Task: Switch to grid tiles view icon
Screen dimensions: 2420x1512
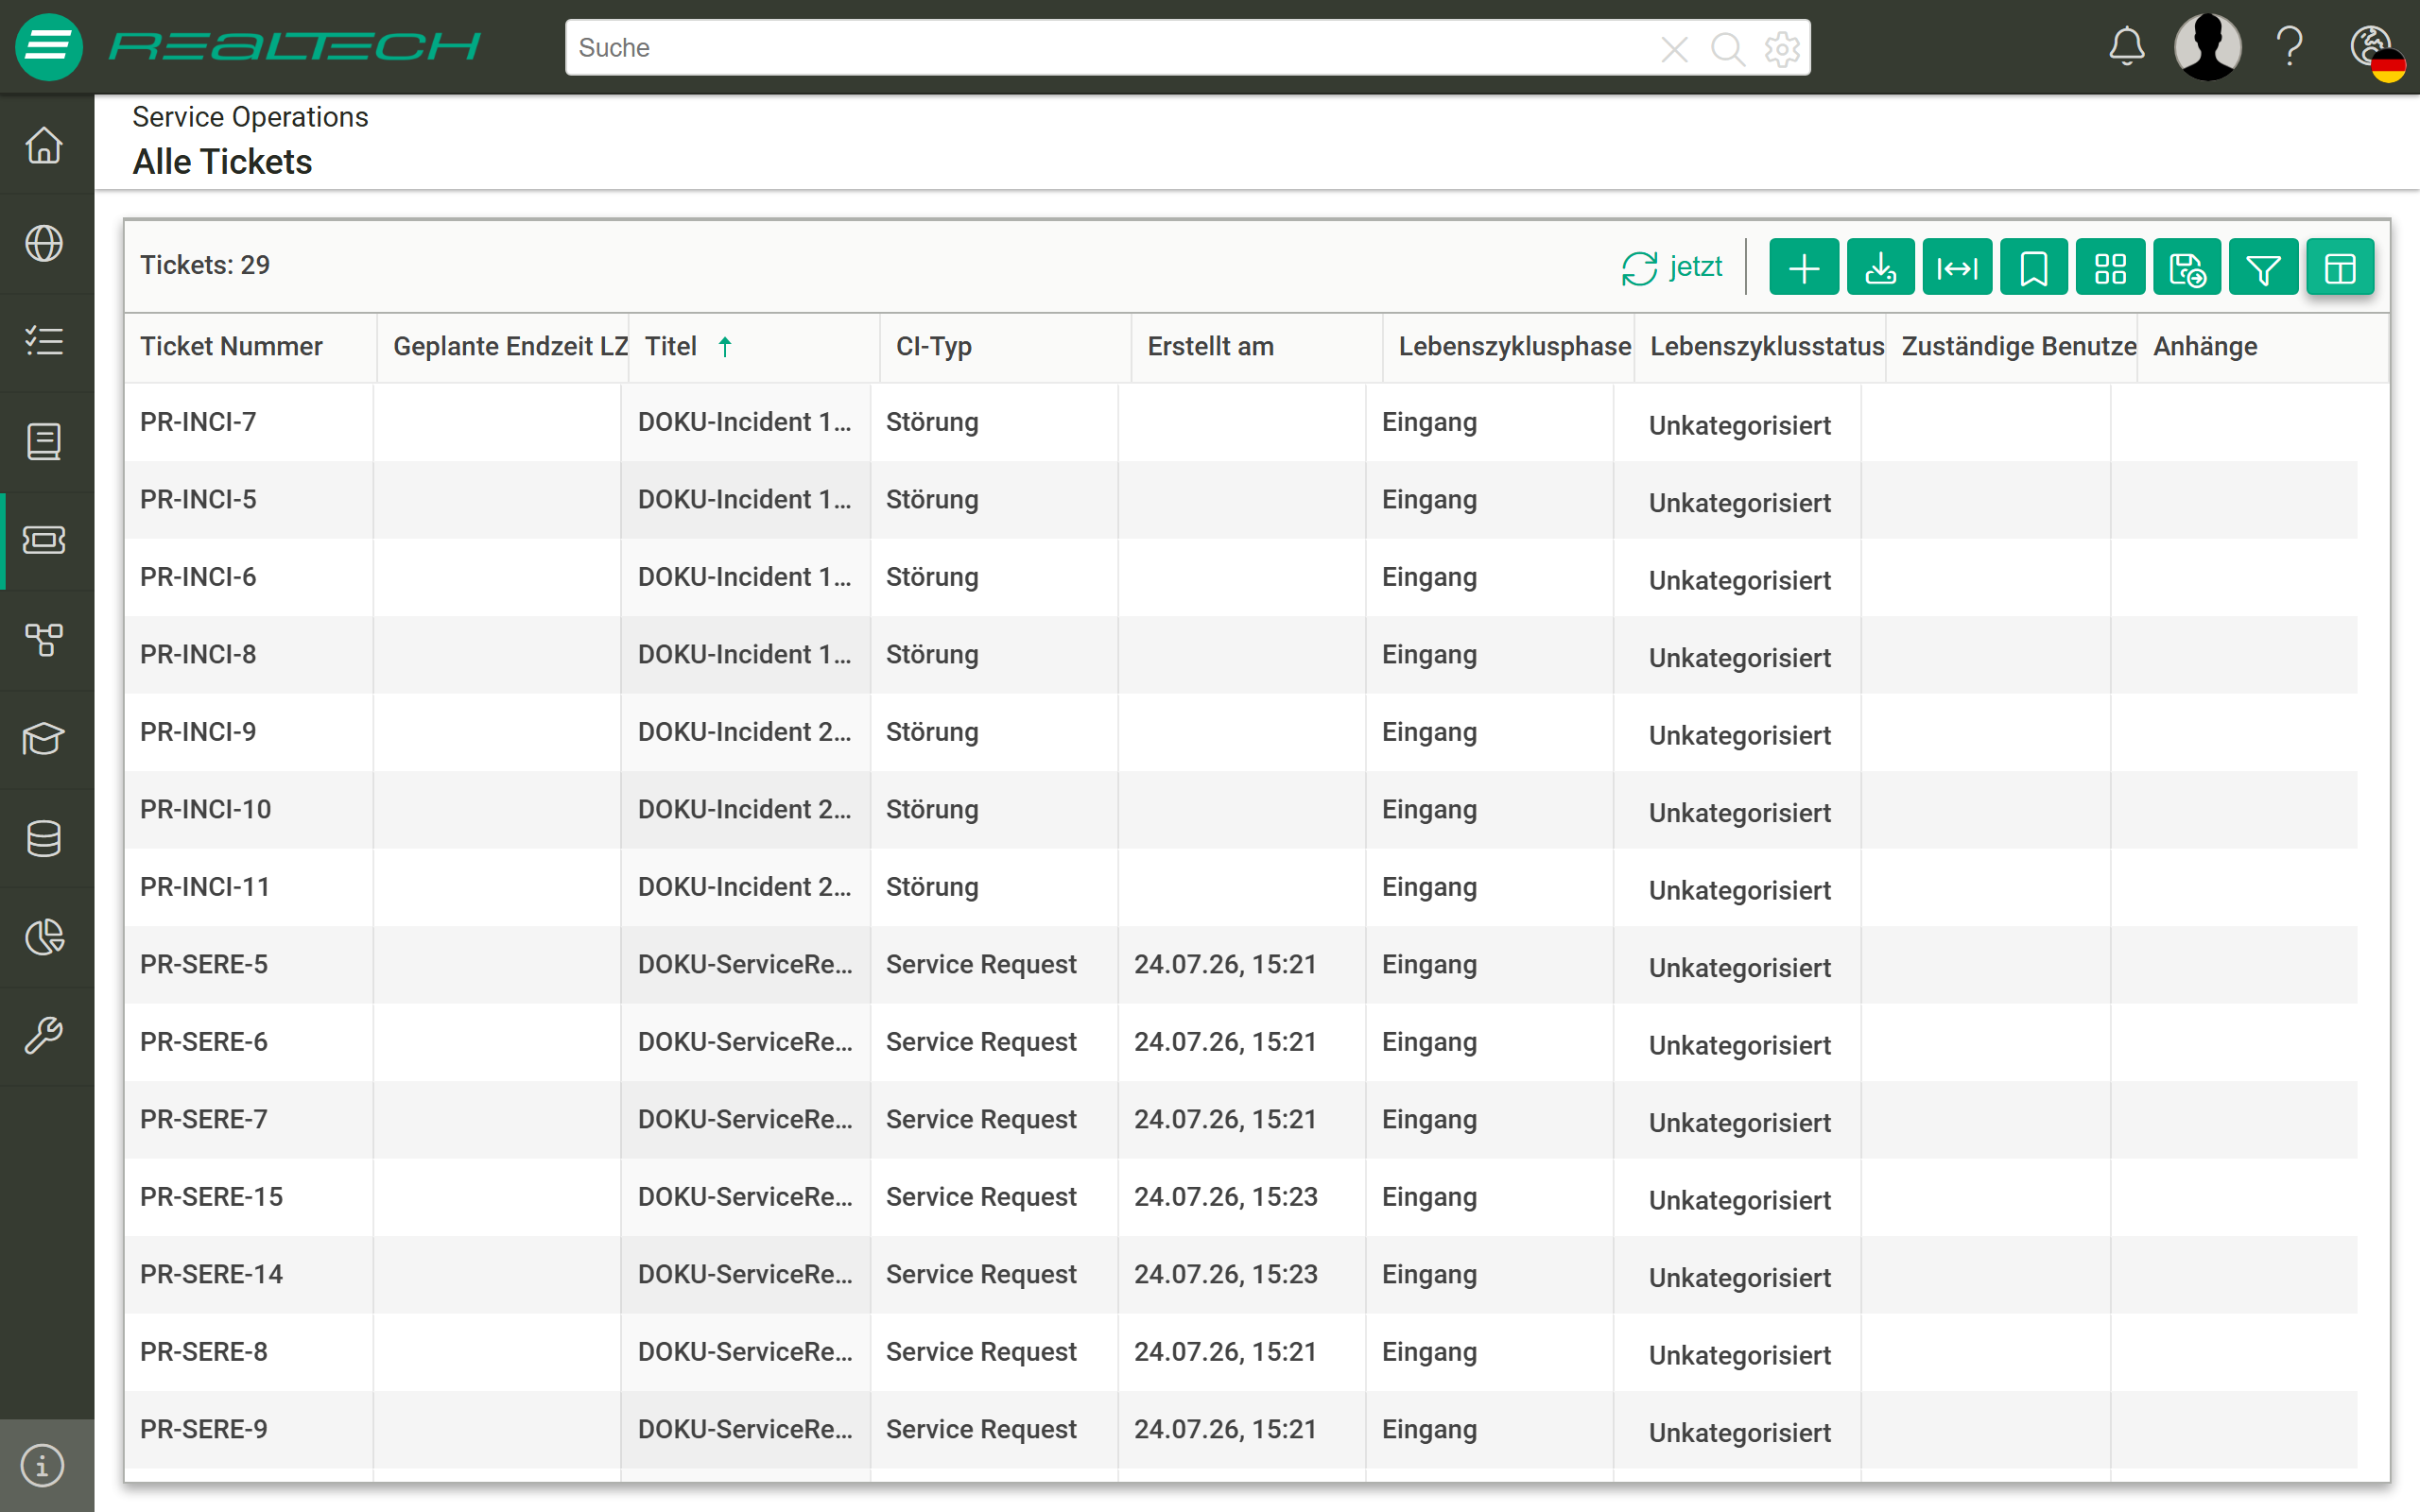Action: (2110, 267)
